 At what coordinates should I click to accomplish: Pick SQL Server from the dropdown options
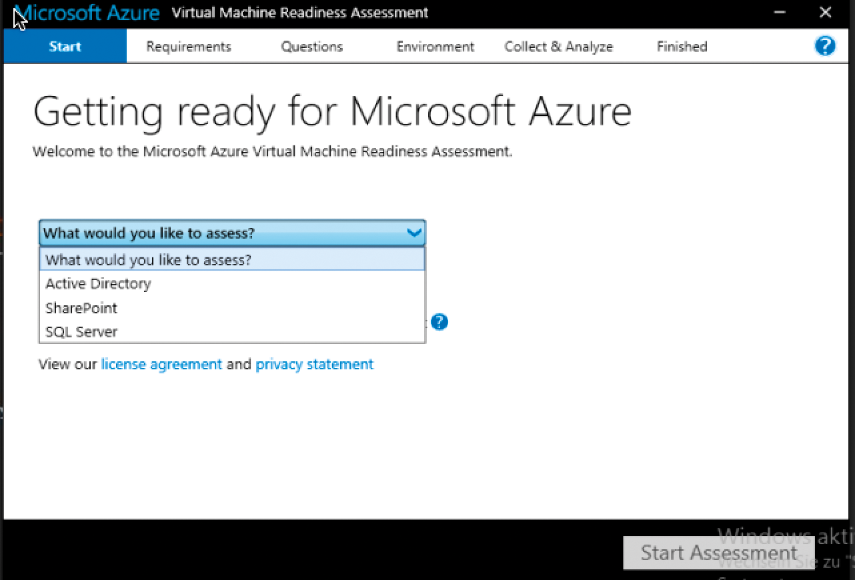[x=81, y=332]
